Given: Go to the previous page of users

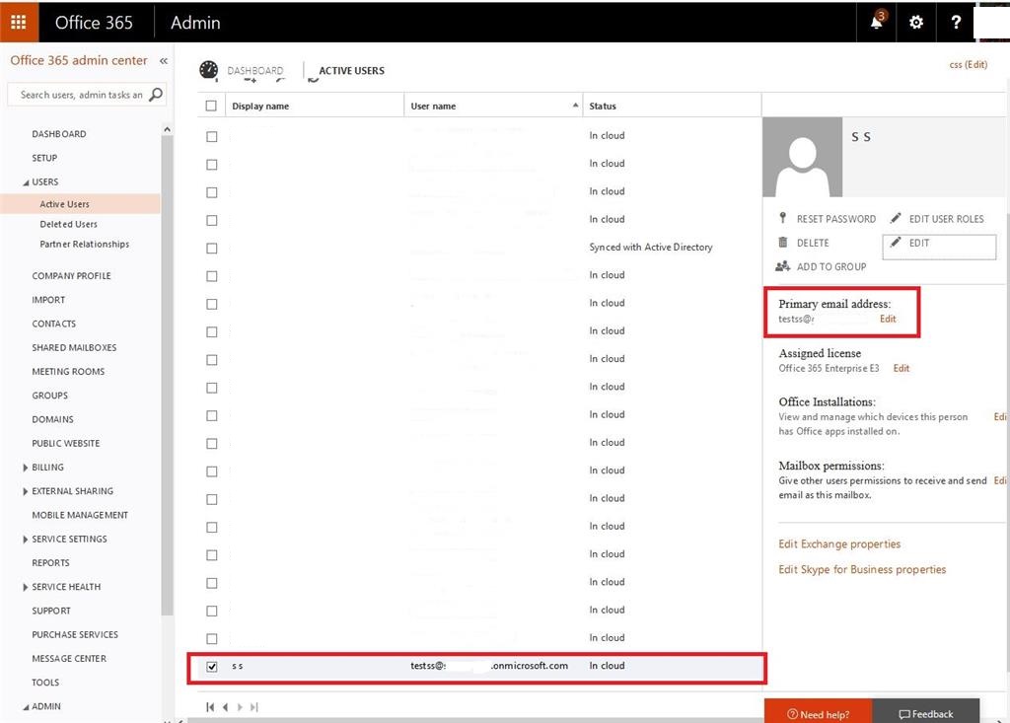Looking at the screenshot, I should coord(225,707).
